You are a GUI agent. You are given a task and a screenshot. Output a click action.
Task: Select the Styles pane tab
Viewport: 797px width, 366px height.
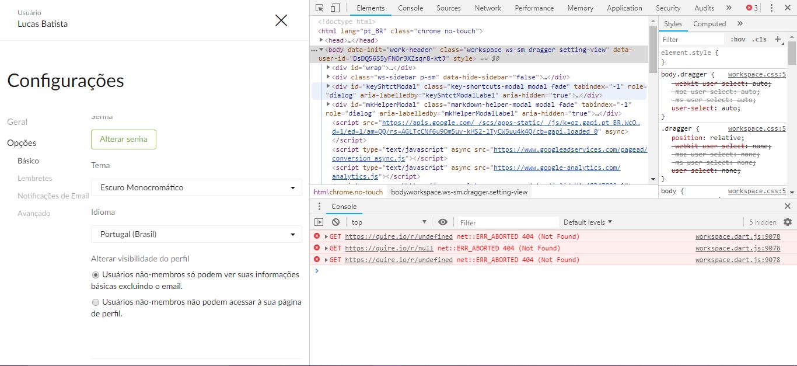point(673,24)
